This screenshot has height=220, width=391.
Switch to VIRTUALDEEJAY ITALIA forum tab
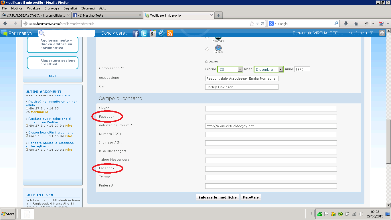click(35, 15)
